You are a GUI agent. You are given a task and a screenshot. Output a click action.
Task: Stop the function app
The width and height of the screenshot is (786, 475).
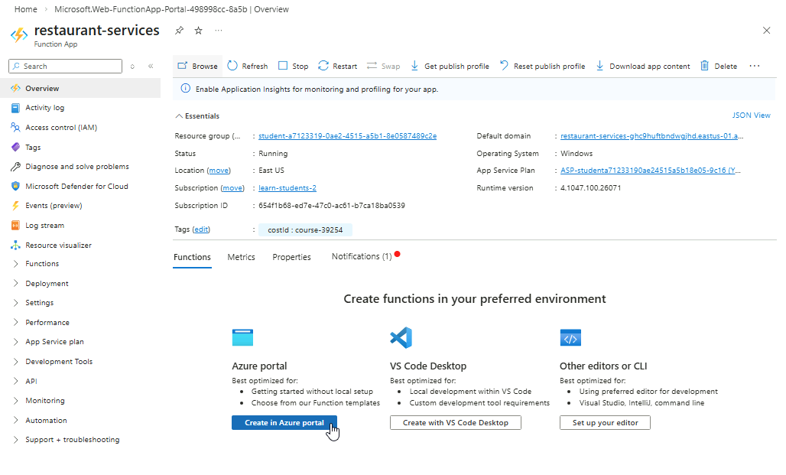click(x=283, y=66)
